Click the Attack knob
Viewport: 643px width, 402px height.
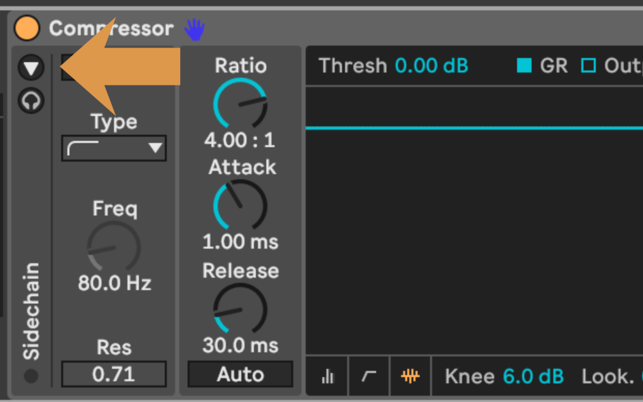(x=240, y=205)
